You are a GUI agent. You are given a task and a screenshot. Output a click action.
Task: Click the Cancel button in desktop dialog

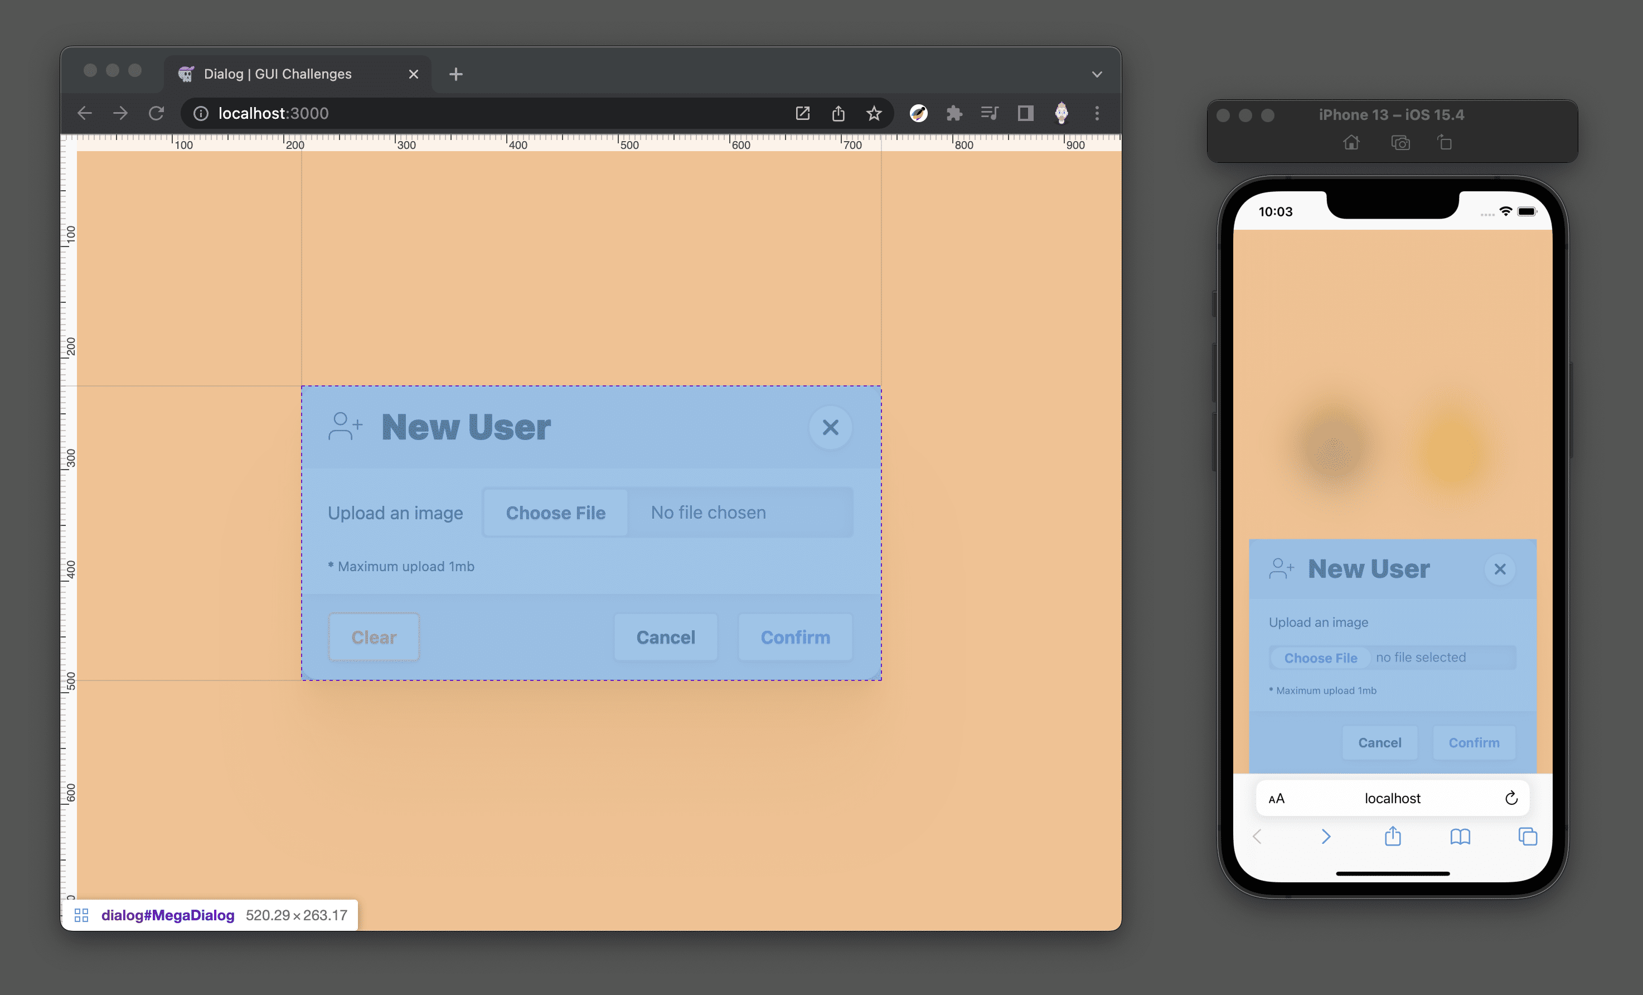pos(666,637)
